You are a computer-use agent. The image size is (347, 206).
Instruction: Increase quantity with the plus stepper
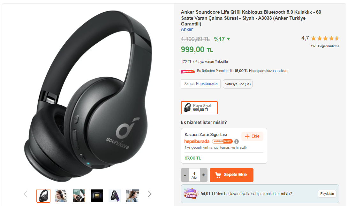click(x=203, y=175)
